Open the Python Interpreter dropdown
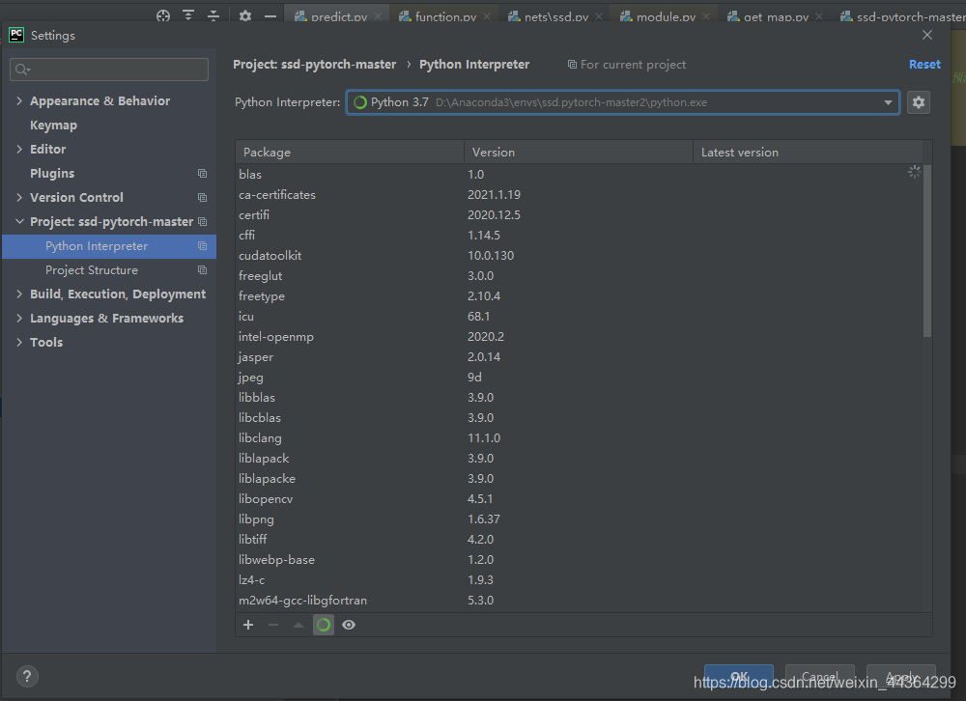966x701 pixels. point(888,101)
